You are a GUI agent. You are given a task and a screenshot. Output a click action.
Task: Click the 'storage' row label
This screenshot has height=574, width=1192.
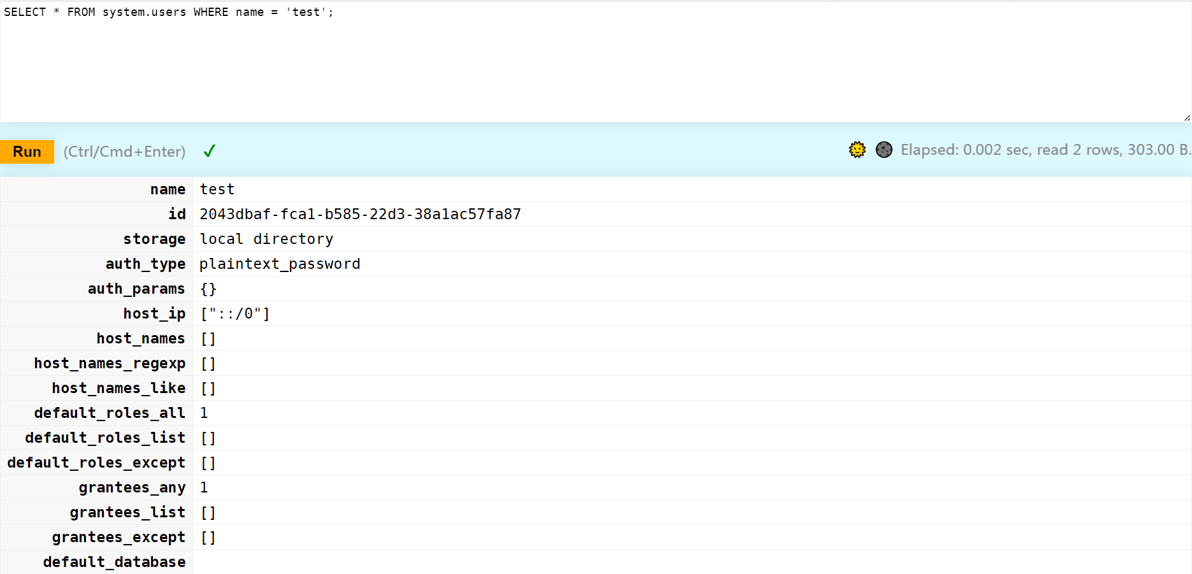(154, 239)
